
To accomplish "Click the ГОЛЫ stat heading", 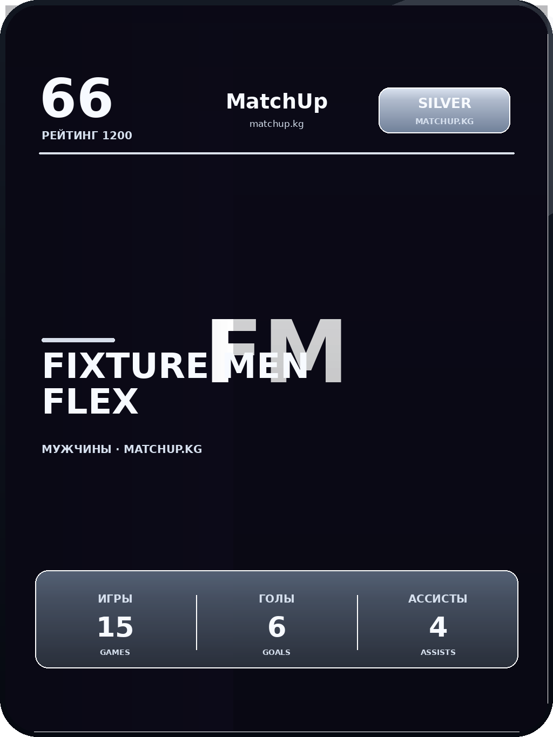I will click(276, 599).
